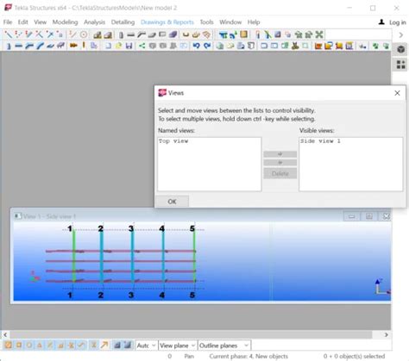Click Current phase status bar text

(x=249, y=356)
